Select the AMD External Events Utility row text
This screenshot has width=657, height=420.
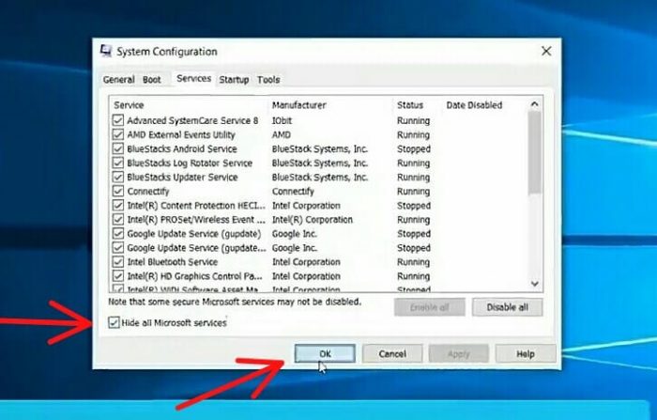[181, 134]
